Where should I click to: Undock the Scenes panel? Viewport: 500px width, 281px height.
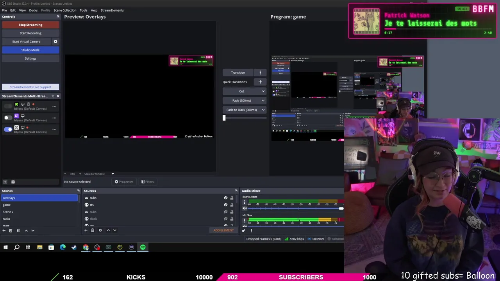[x=78, y=191]
